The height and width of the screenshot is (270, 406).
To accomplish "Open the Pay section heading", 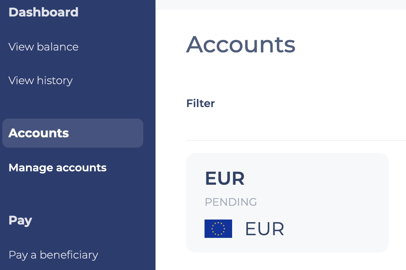I will (x=20, y=220).
